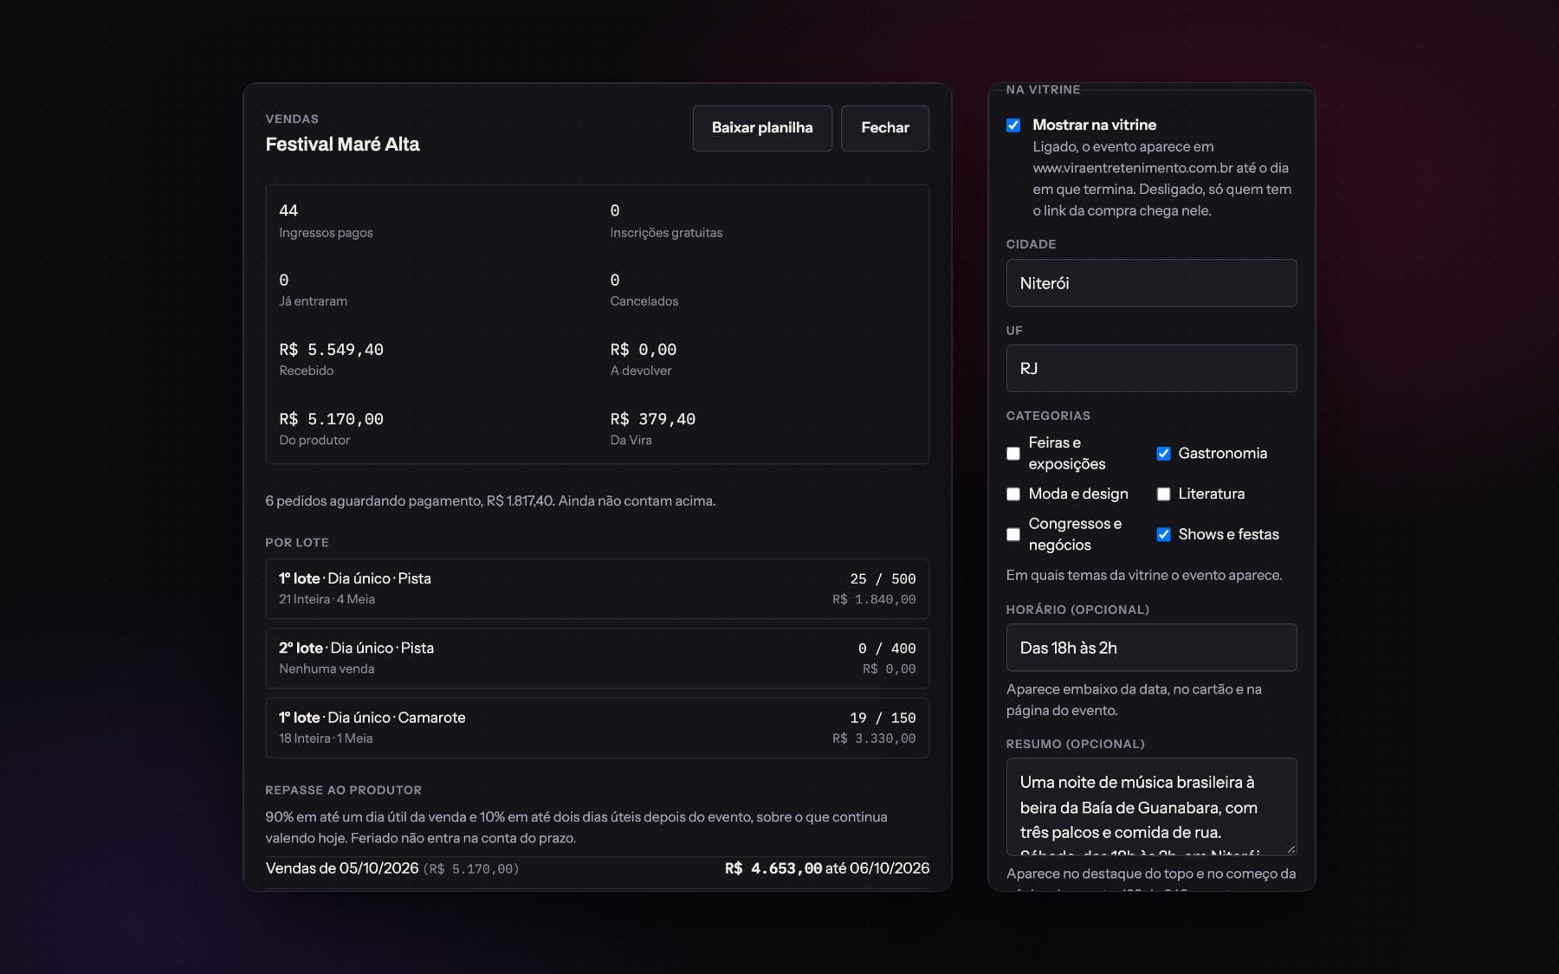This screenshot has width=1559, height=974.
Task: Click the Baixar planilha button
Action: (762, 128)
